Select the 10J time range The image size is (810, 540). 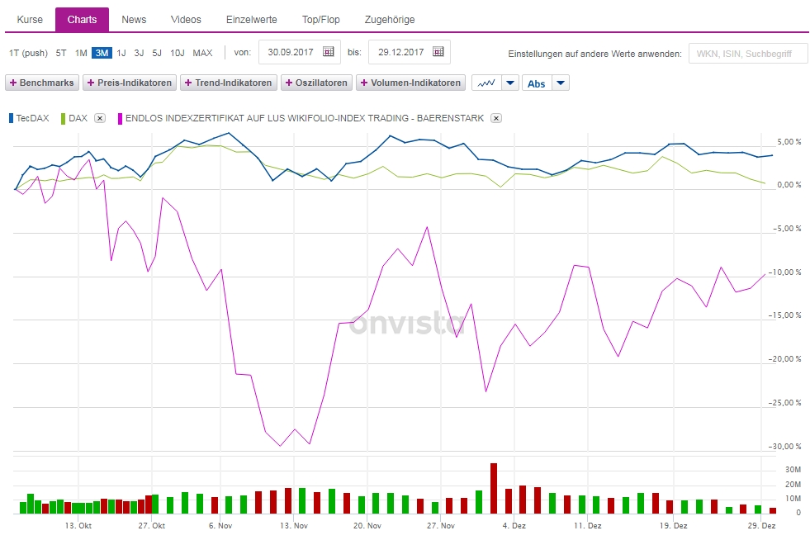[178, 53]
